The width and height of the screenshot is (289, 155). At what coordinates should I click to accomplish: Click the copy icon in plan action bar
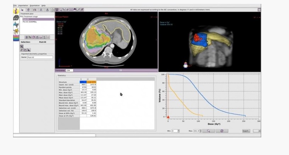tap(30, 37)
